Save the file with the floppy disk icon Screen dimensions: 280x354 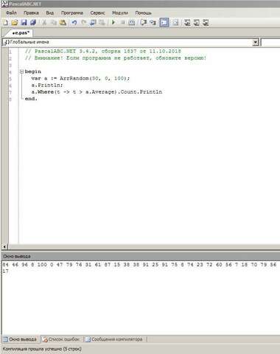point(24,23)
